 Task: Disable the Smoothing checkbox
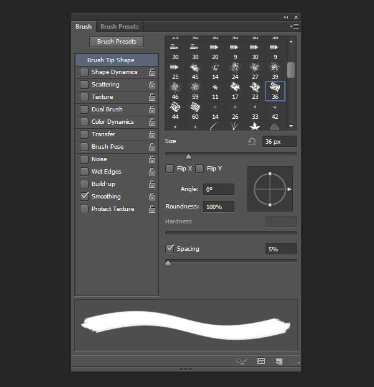pos(84,197)
